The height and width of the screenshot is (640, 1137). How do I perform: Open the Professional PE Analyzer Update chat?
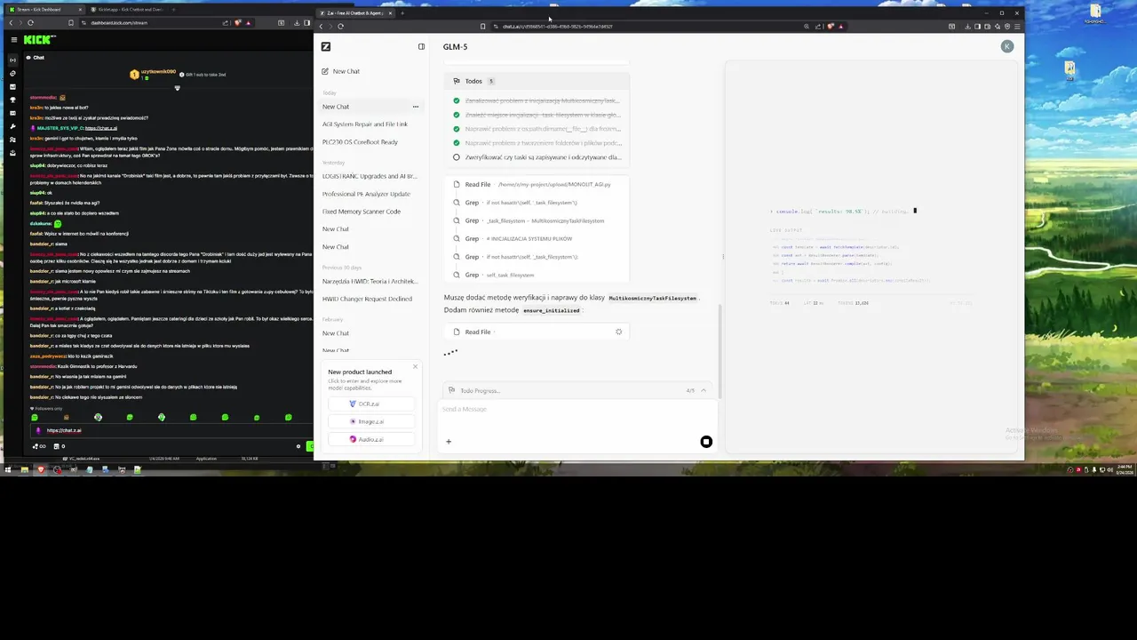pyautogui.click(x=366, y=194)
